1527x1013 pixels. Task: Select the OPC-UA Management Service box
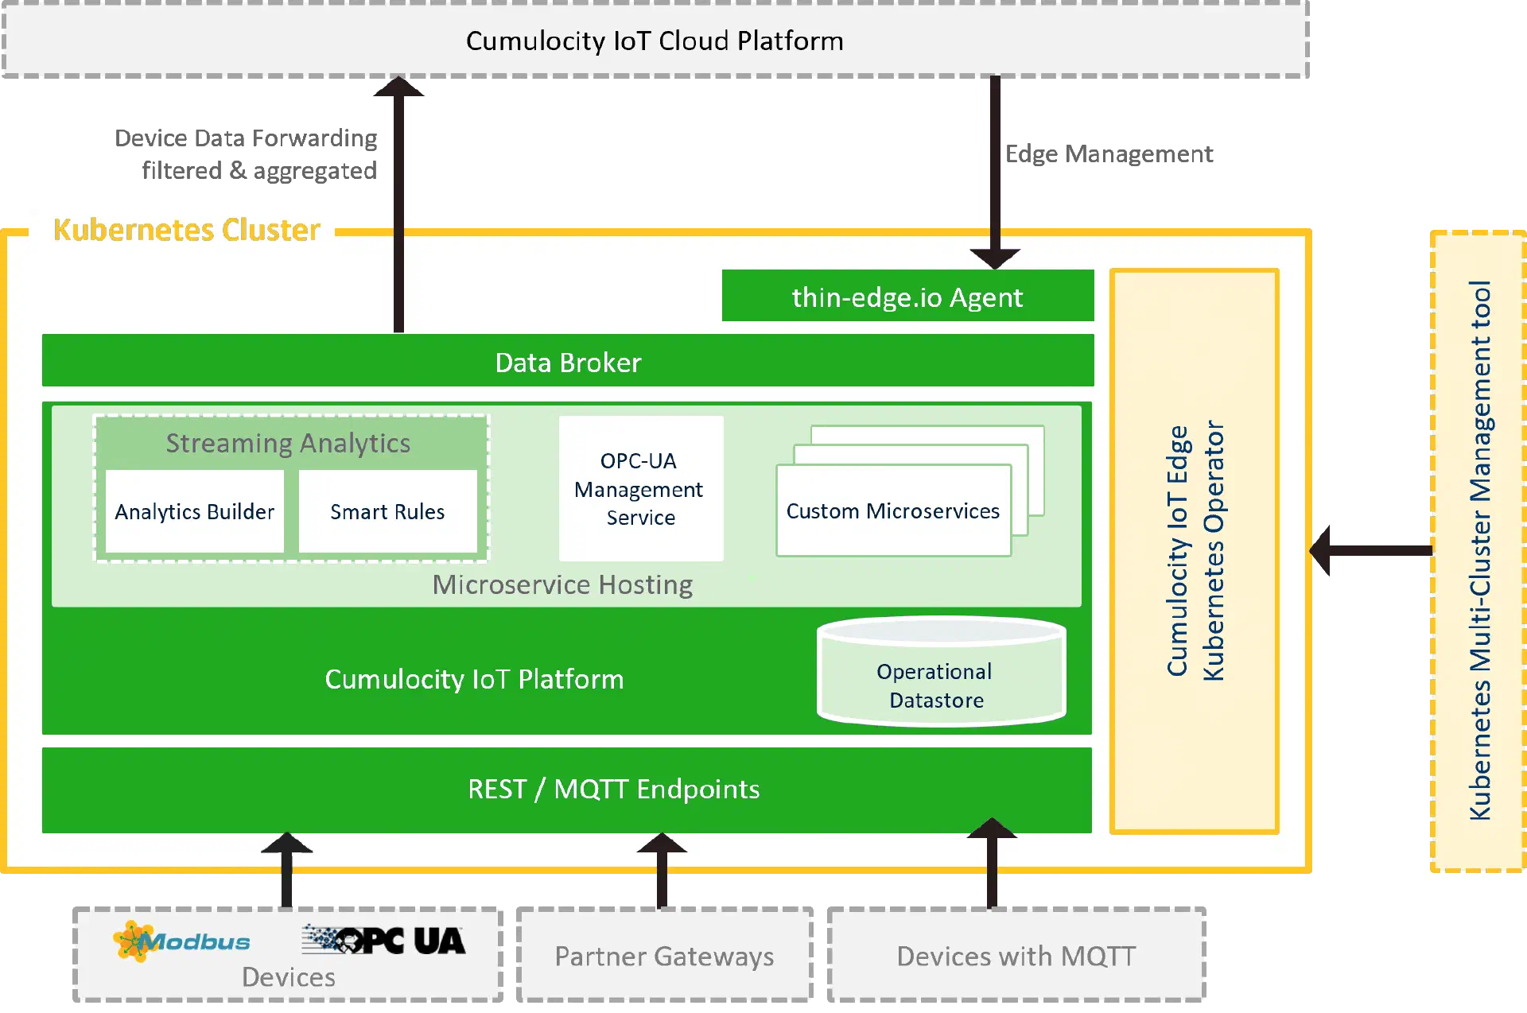coord(640,488)
